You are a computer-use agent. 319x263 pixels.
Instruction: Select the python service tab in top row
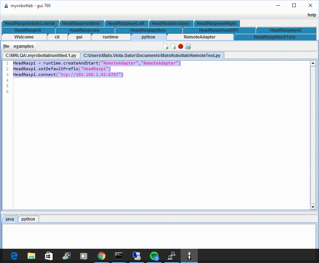pyautogui.click(x=148, y=37)
